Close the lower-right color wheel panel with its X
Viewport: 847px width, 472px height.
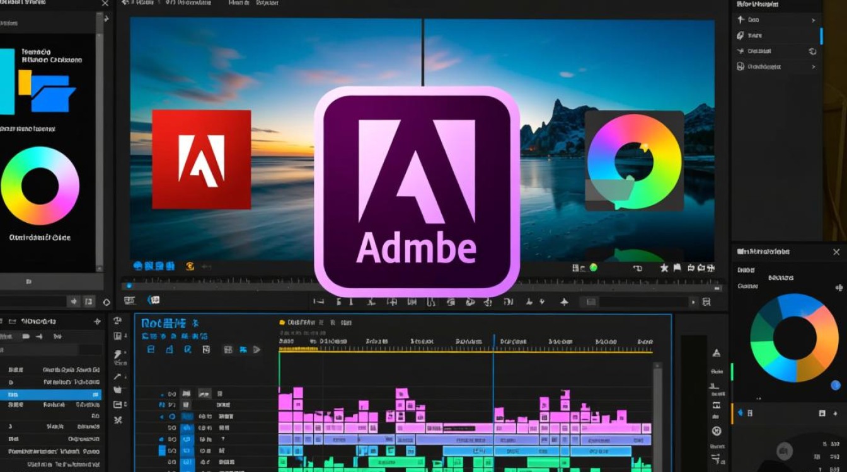pos(836,252)
